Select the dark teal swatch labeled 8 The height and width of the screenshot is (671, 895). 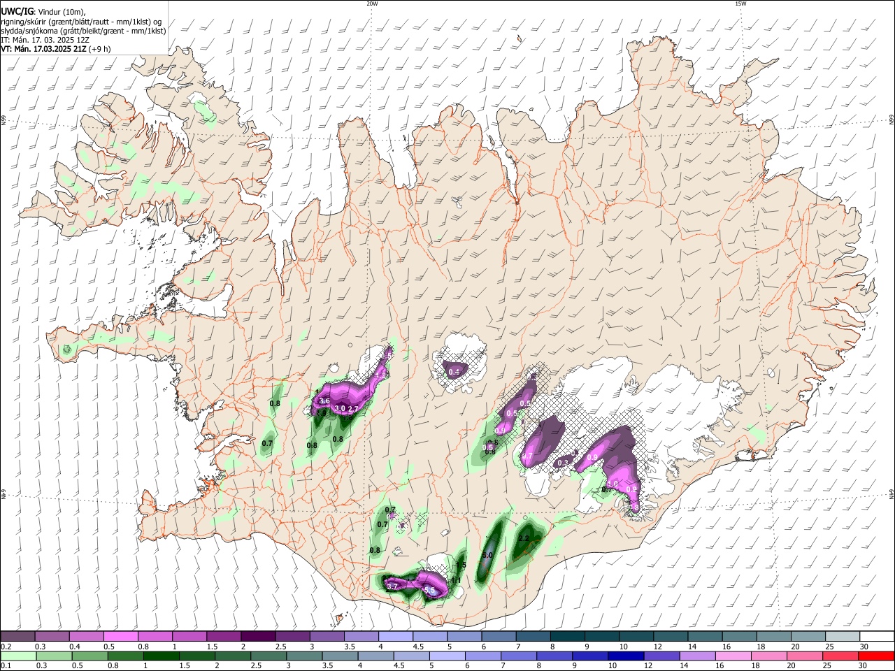568,636
